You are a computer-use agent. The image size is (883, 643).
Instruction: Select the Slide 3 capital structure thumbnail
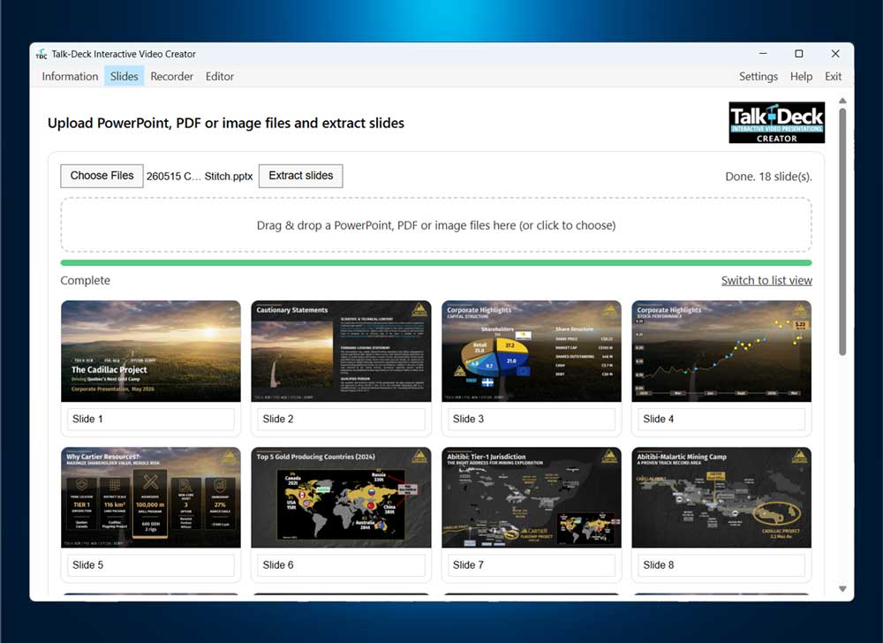point(532,351)
